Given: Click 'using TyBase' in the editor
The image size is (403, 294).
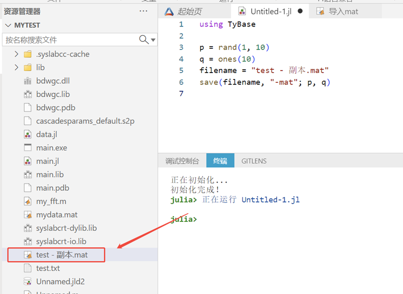Looking at the screenshot, I should point(227,24).
